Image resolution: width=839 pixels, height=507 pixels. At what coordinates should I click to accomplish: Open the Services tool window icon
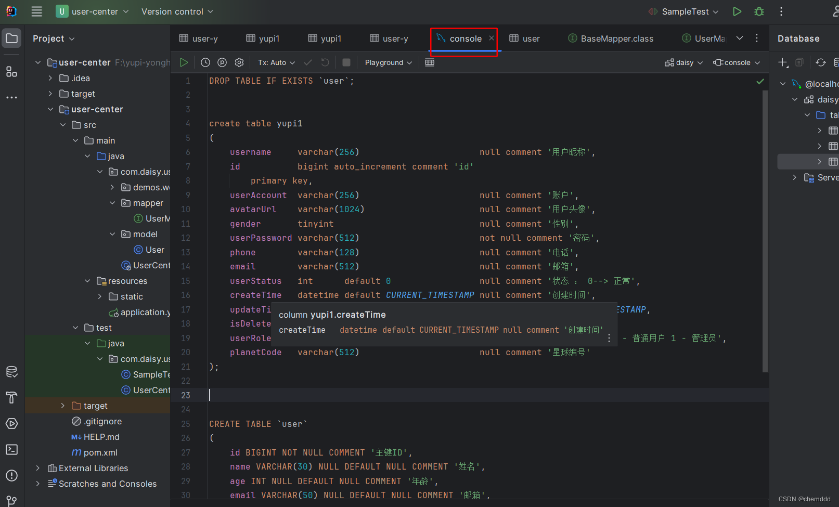pos(11,424)
